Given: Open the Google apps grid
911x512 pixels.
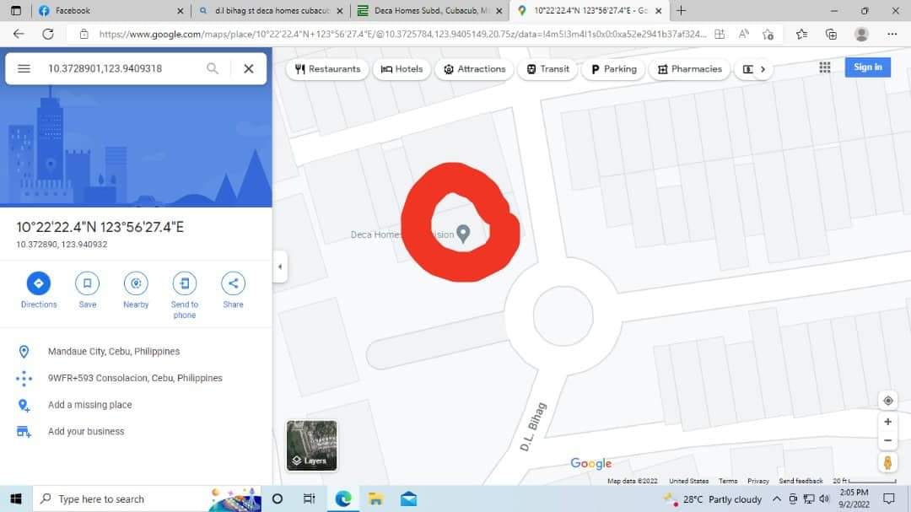Looking at the screenshot, I should (x=825, y=67).
